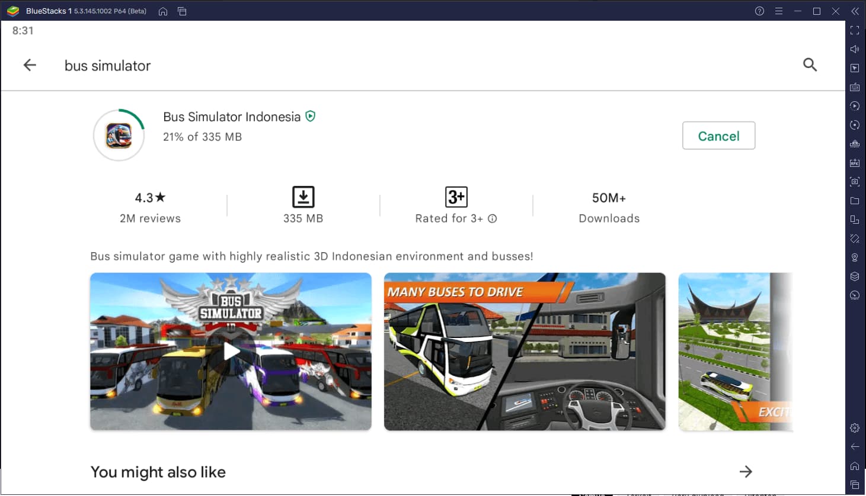Tap the Play Protect verified shield badge
Screen dimensions: 866x496
310,116
